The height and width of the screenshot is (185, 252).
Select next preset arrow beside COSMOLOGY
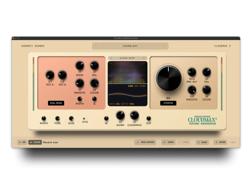pos(165,46)
